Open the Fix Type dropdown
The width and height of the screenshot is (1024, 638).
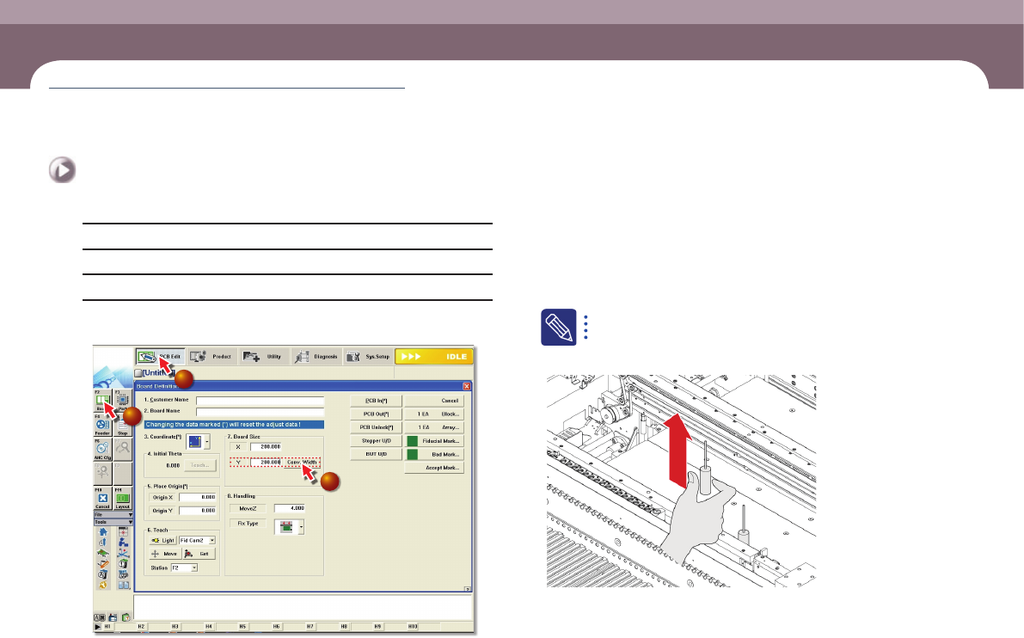tap(300, 527)
